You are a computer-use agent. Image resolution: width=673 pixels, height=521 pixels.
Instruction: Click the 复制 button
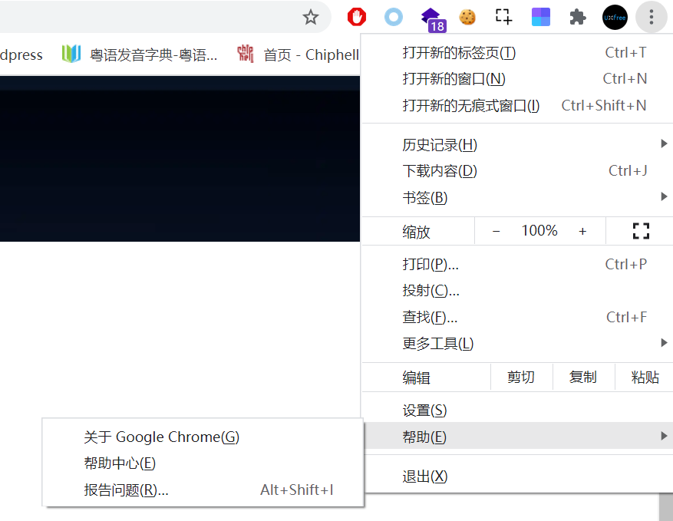583,377
